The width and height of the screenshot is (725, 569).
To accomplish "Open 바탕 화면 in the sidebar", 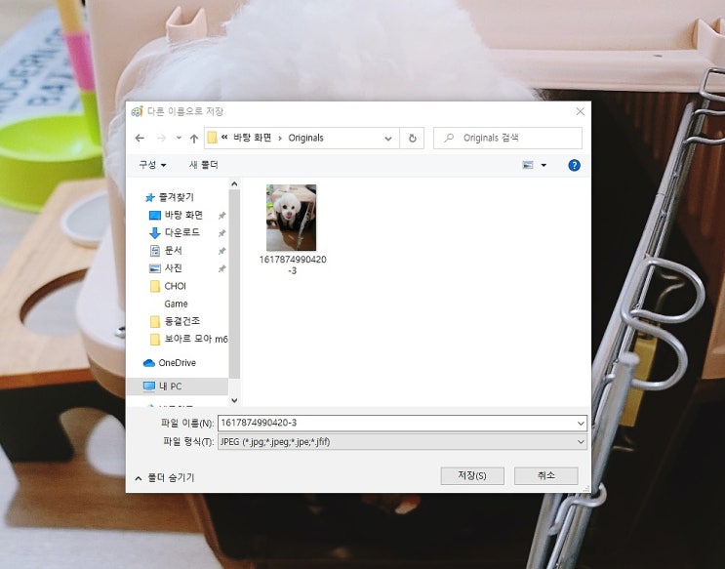I will 183,215.
